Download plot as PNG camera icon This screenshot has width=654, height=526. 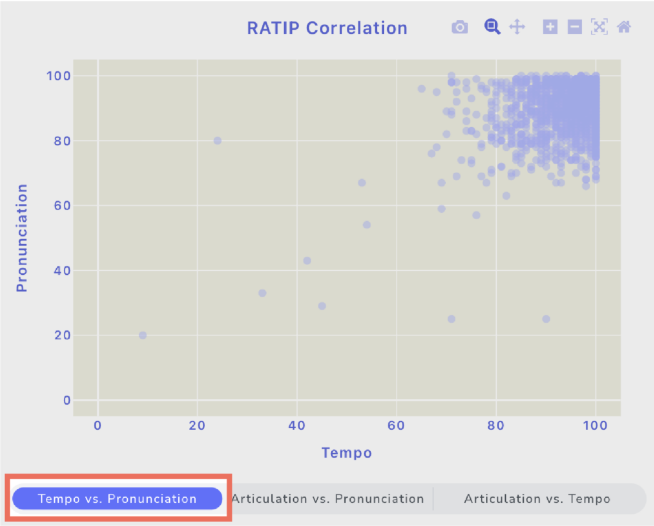460,27
